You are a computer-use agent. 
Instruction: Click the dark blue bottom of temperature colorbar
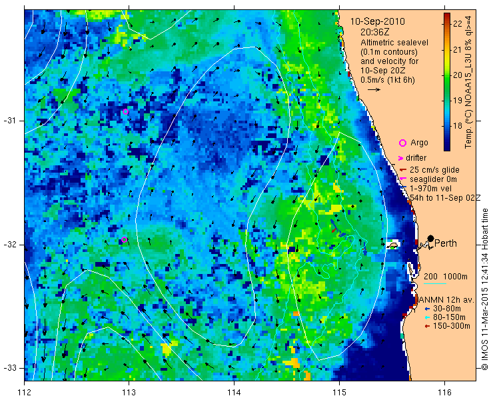pyautogui.click(x=447, y=148)
